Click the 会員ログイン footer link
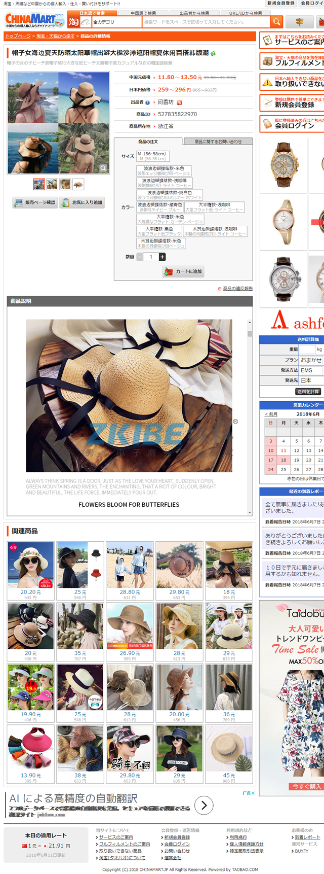 pos(177,844)
